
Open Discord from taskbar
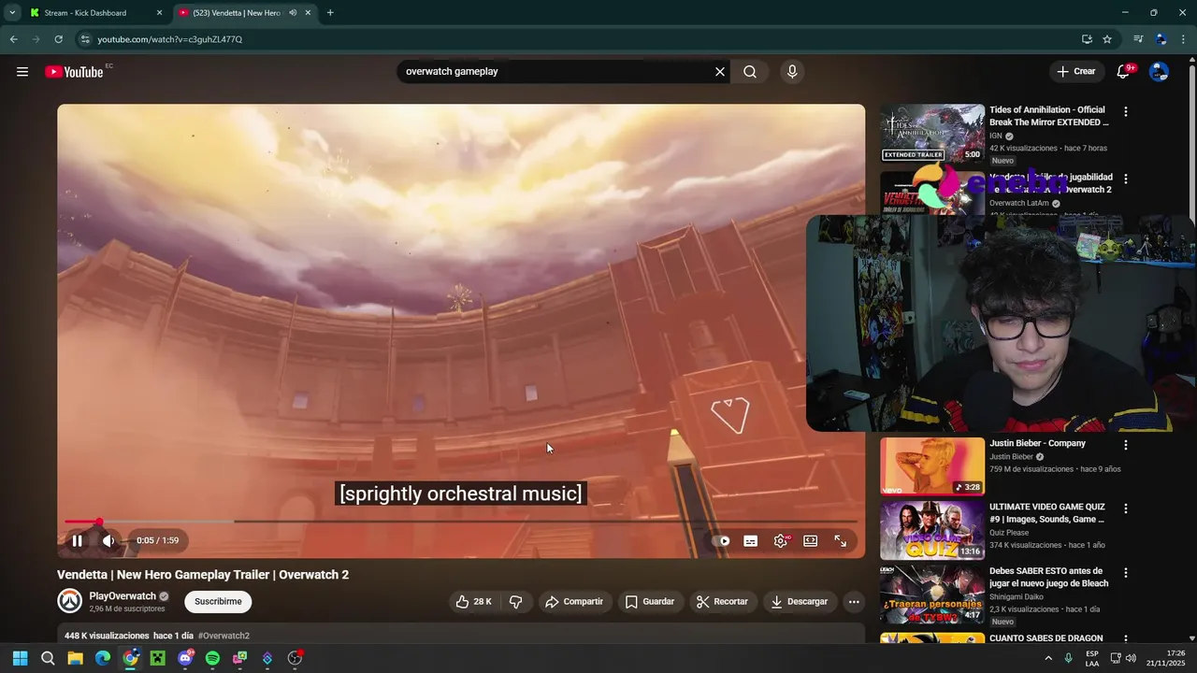185,658
